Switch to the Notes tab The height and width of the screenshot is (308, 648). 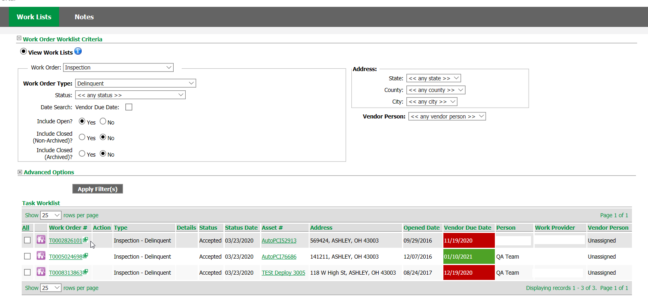(x=84, y=17)
